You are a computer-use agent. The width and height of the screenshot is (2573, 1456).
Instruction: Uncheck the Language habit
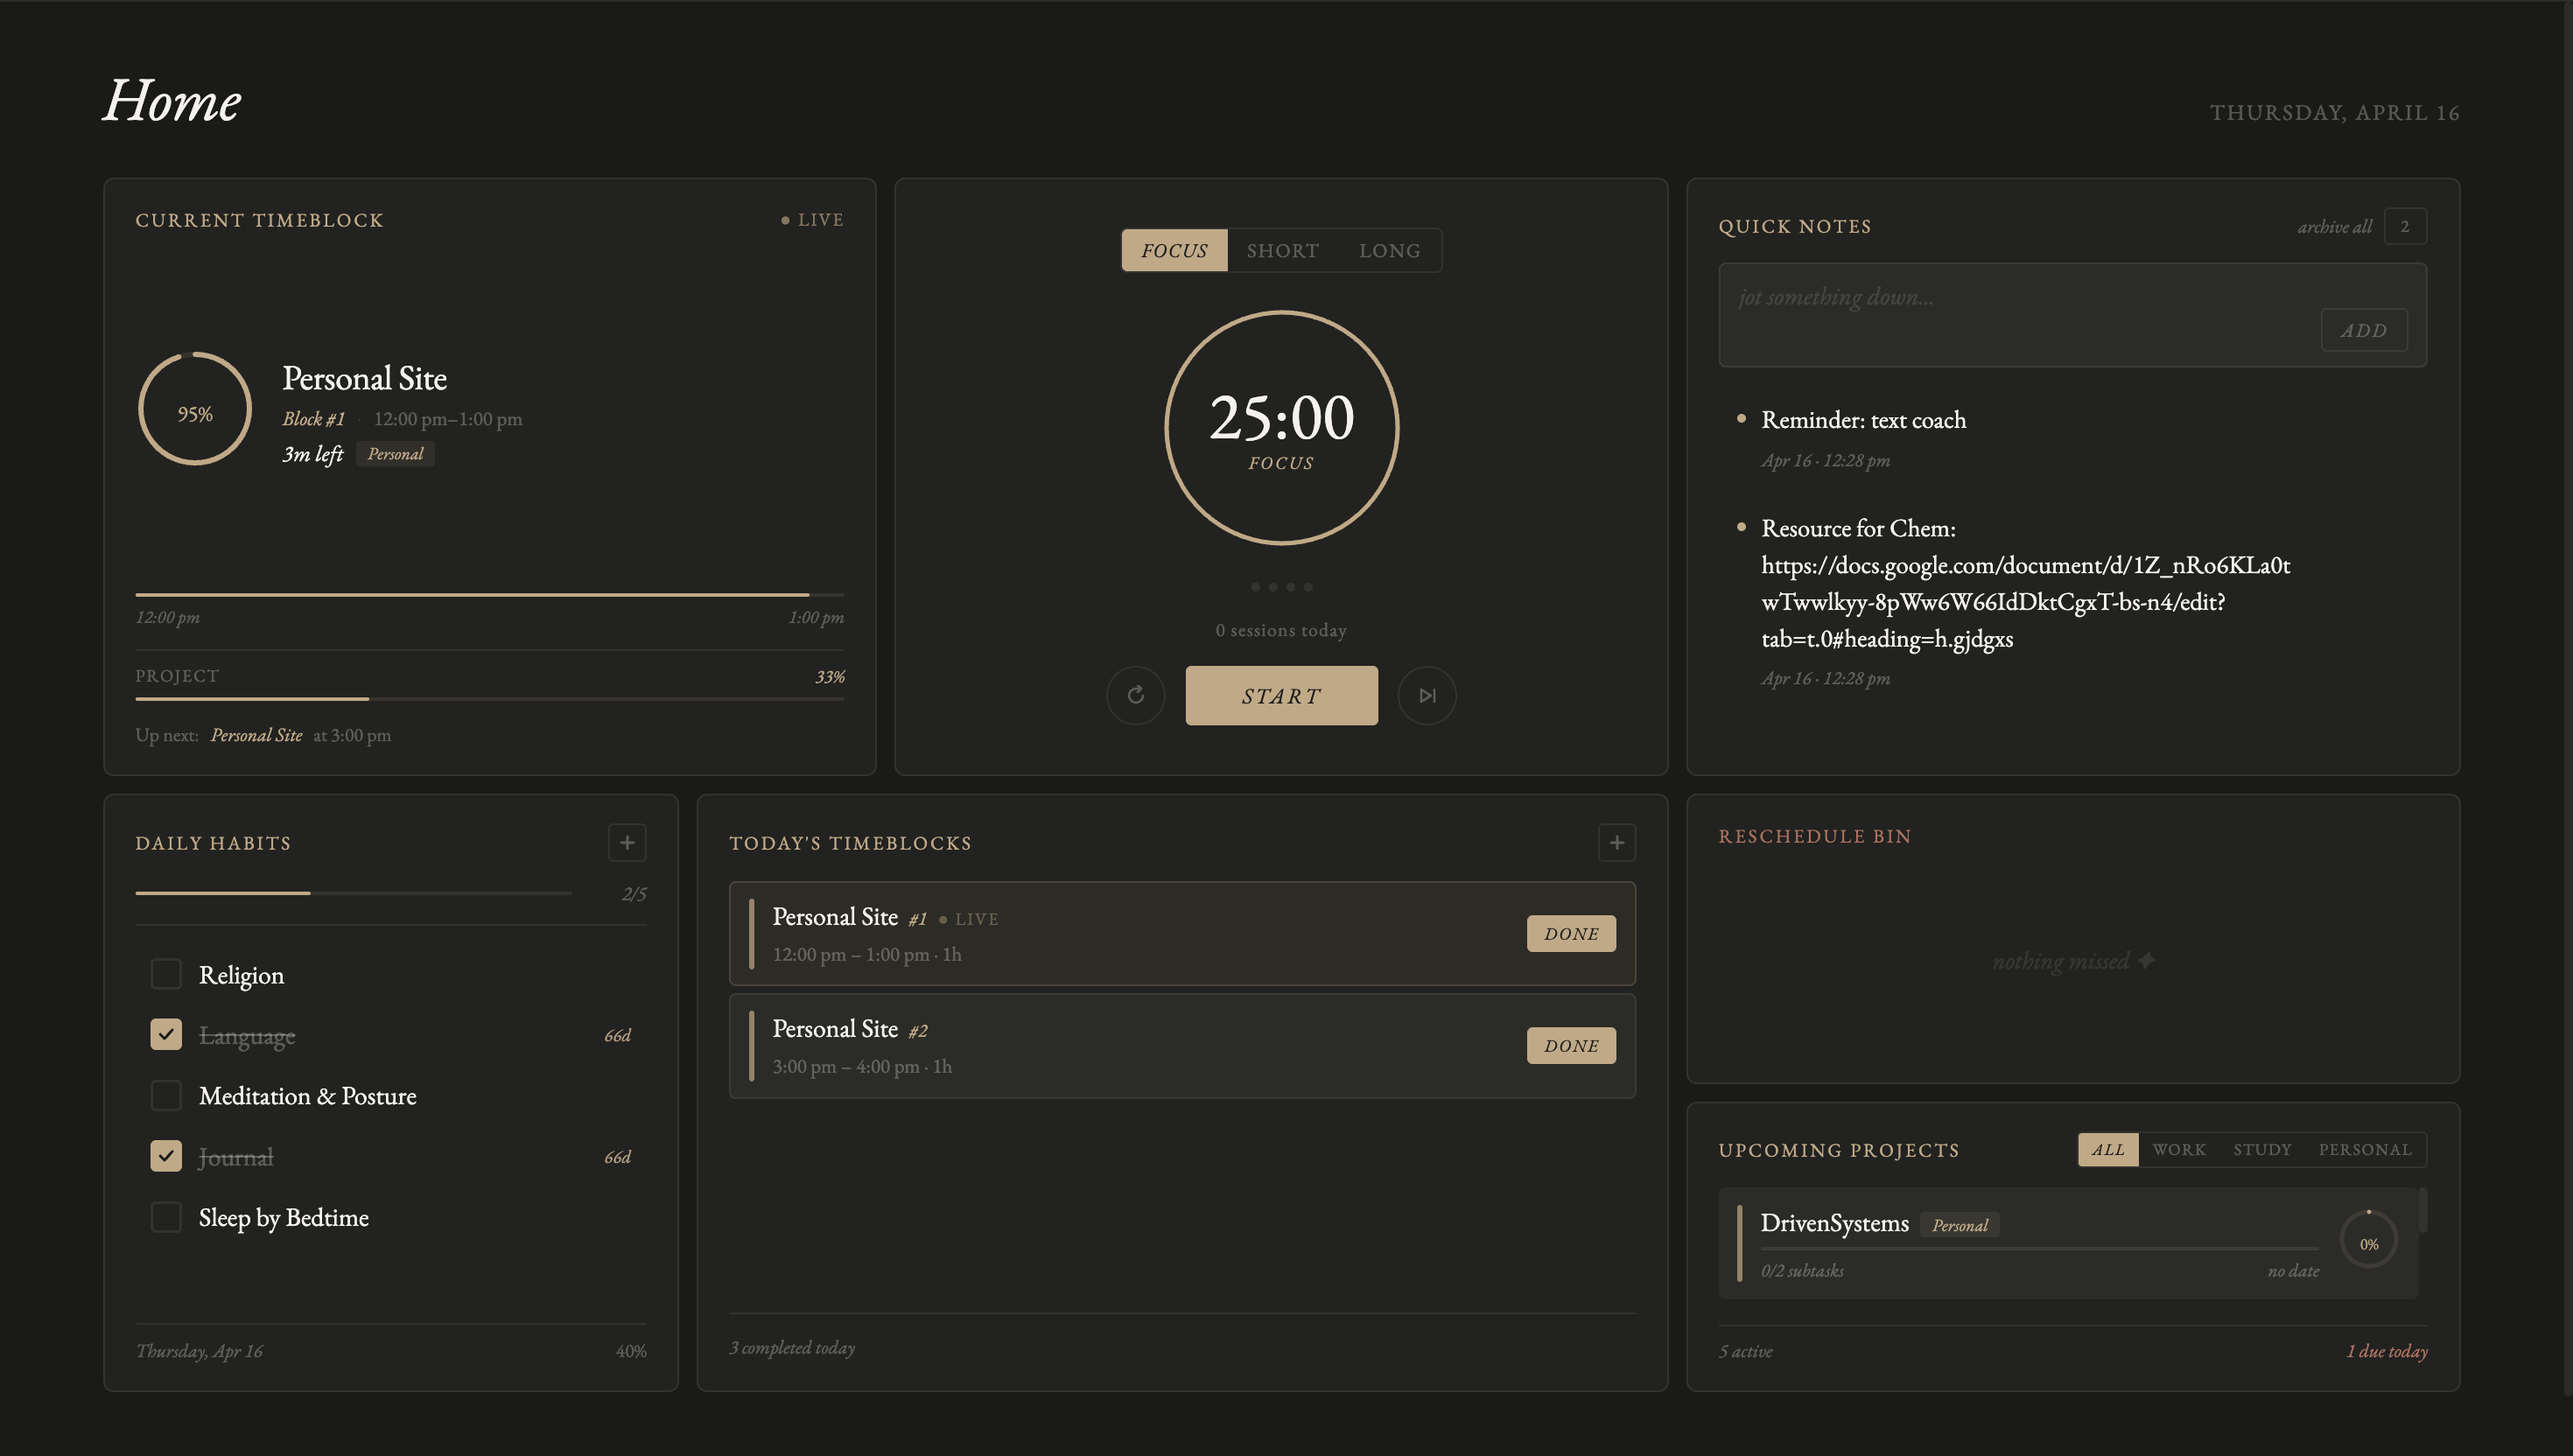[x=166, y=1034]
